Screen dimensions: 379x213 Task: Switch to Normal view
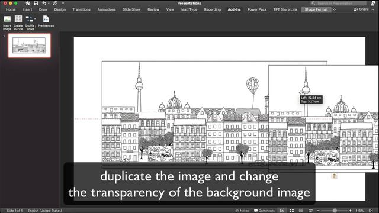[282, 211]
